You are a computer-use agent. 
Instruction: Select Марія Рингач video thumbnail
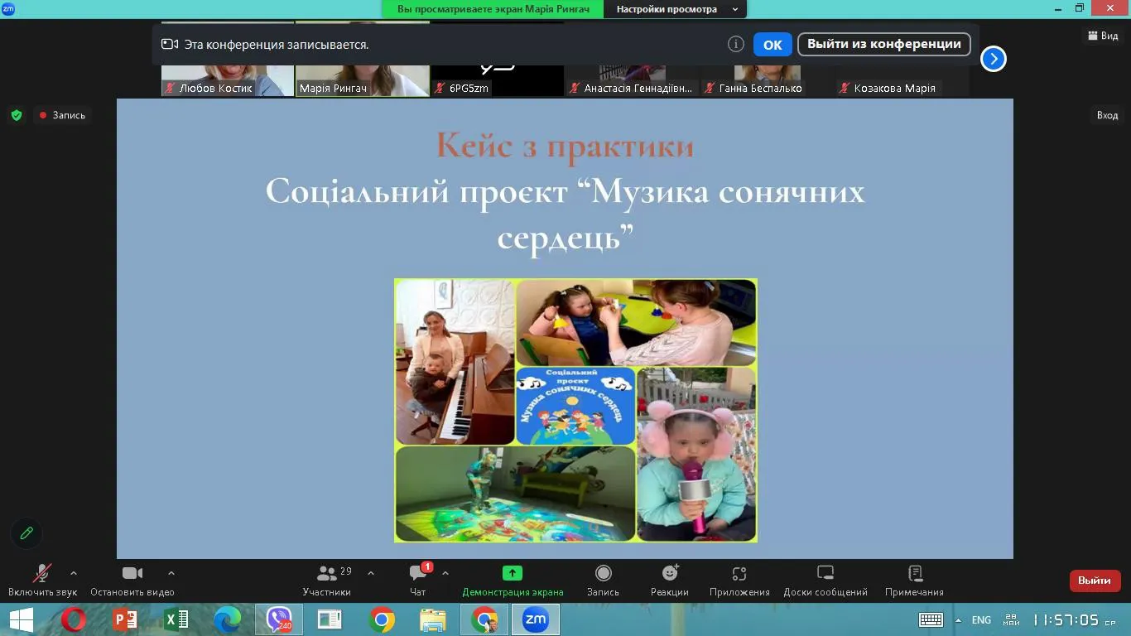click(363, 80)
